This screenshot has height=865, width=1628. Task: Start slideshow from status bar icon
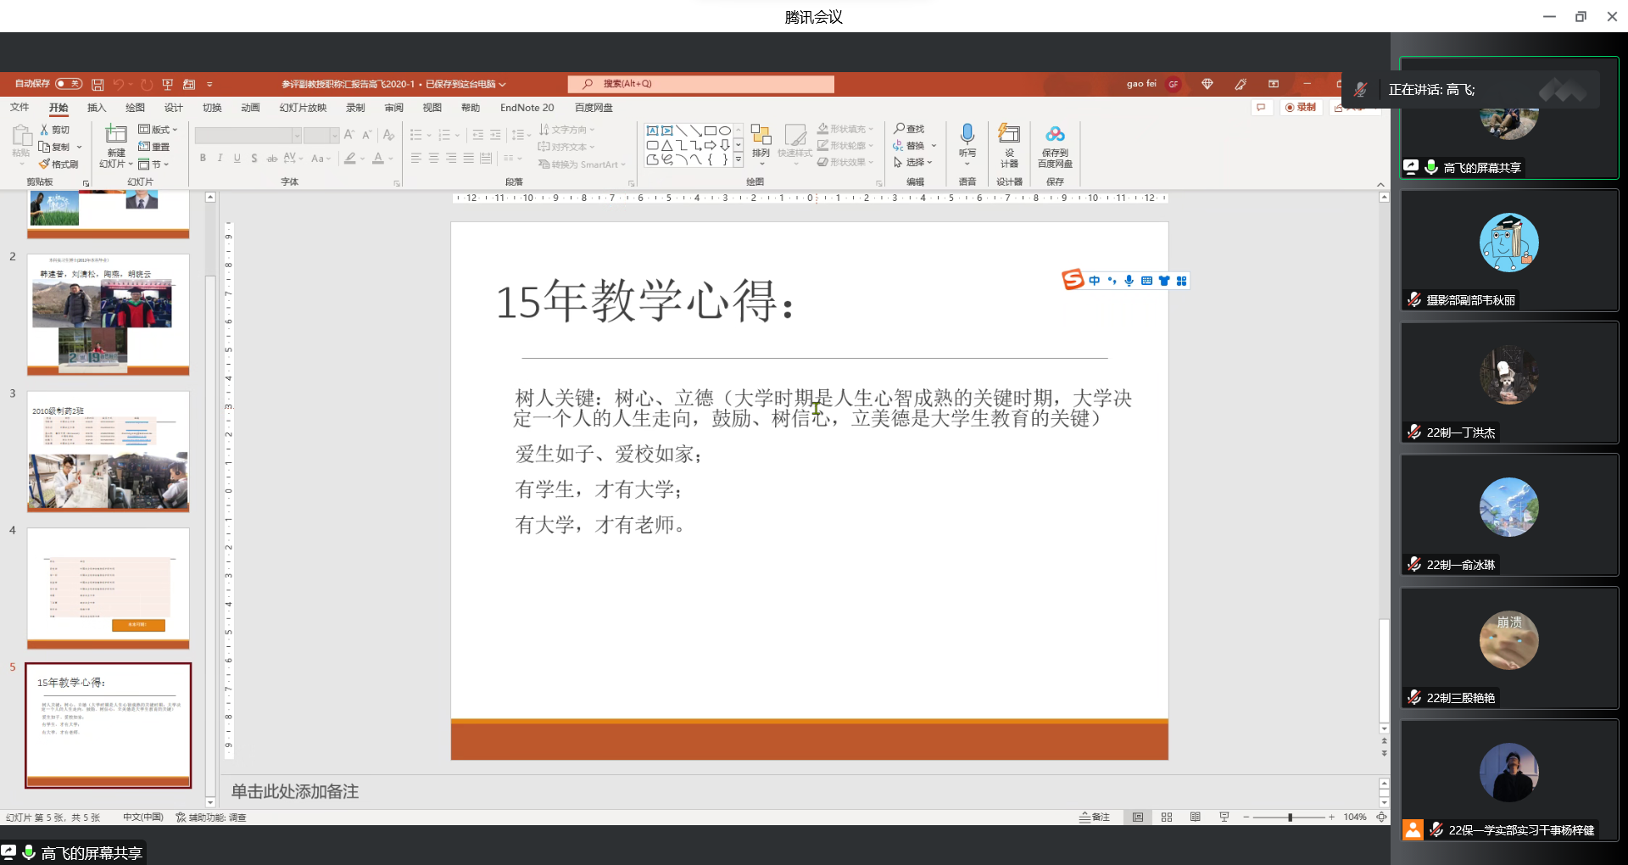[x=1224, y=817]
